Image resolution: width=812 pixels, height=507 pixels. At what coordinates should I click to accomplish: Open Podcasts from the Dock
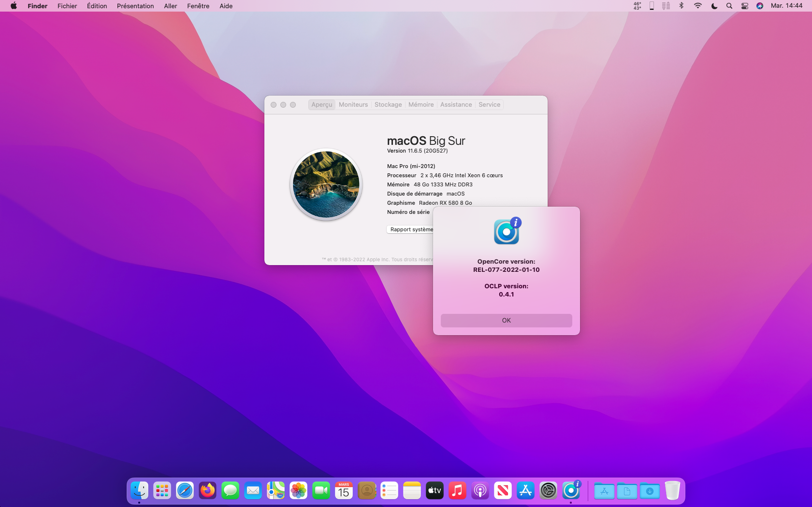tap(480, 491)
